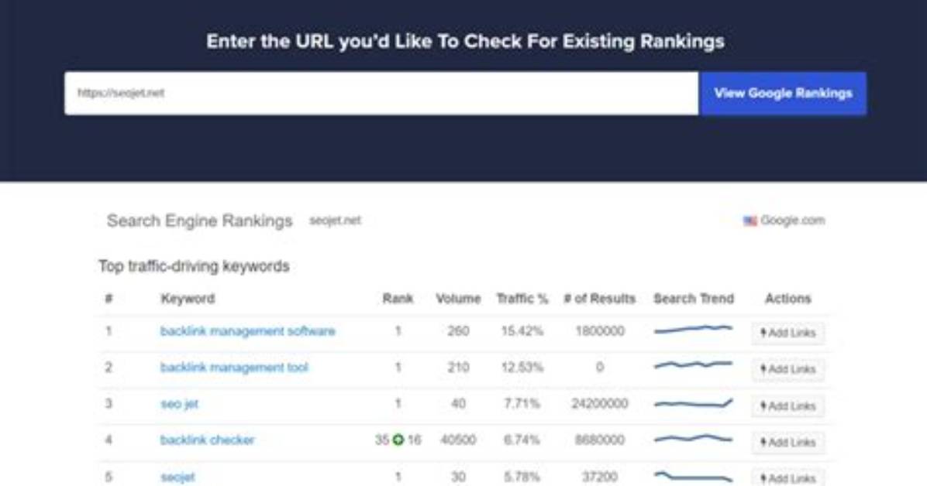Add Links for backlink checker row
Viewport: 927px width, 486px height.
788,443
